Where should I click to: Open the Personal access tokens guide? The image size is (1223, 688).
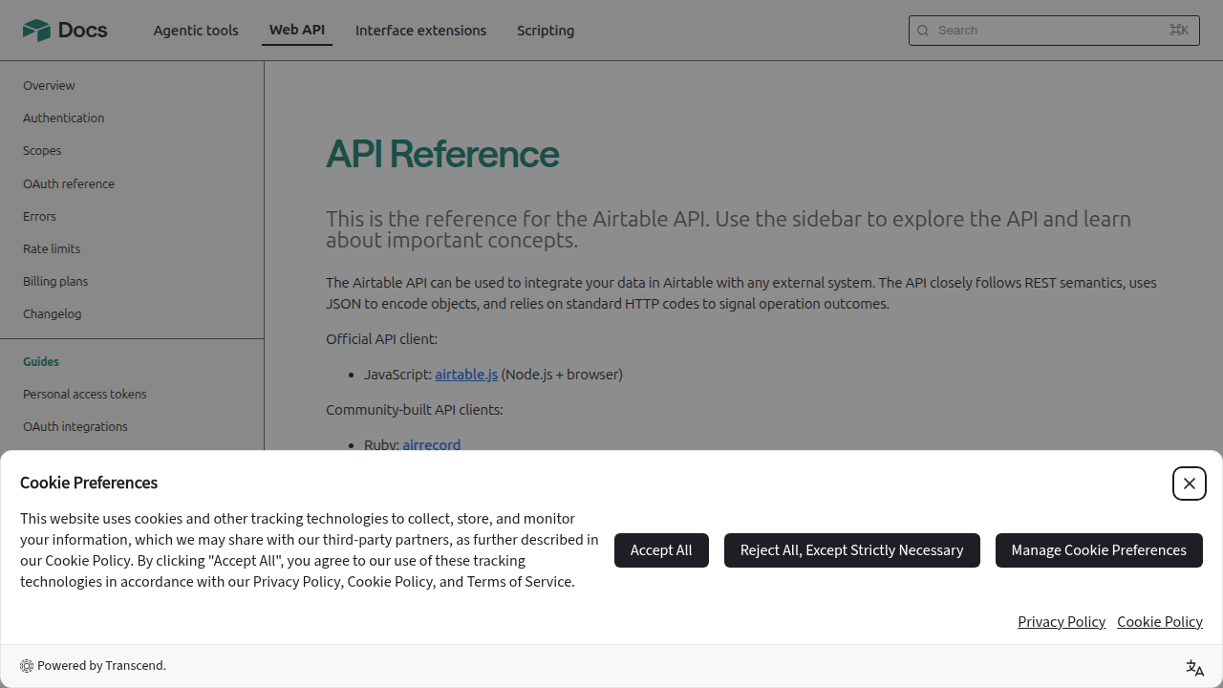[85, 394]
